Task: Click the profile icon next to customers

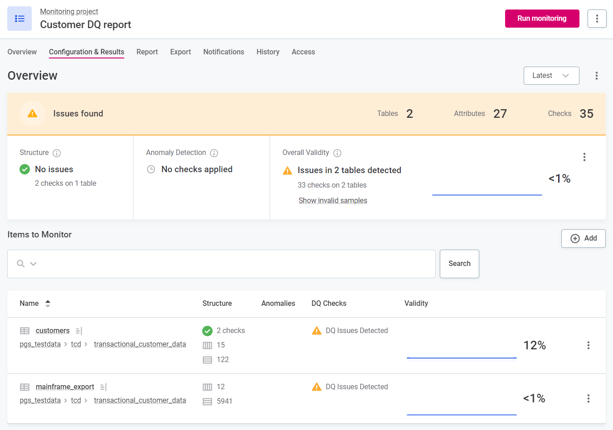Action: pos(79,331)
